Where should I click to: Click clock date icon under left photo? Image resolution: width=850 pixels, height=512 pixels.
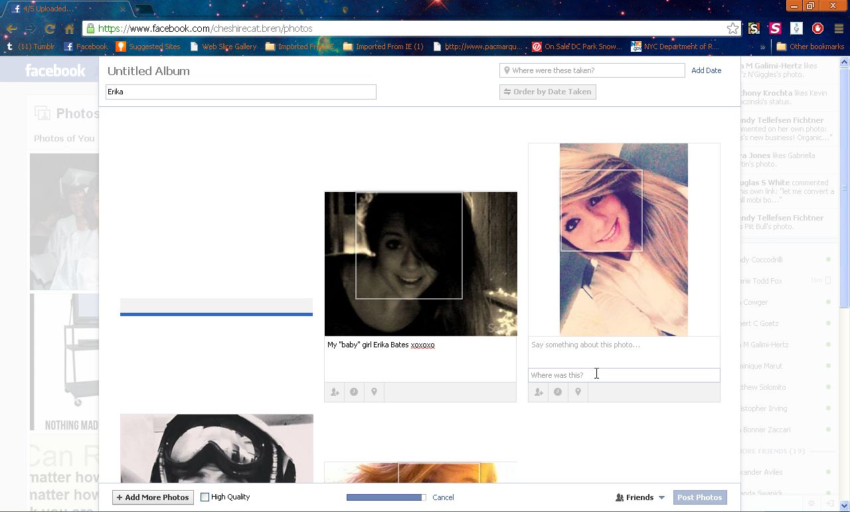pos(354,392)
